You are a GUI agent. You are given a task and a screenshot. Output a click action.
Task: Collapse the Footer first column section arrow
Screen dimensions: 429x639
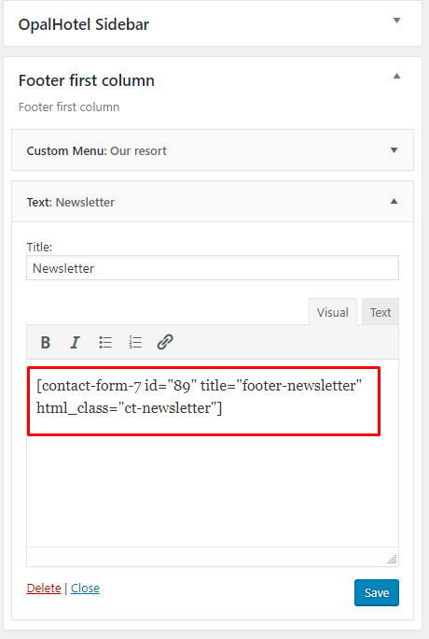tap(397, 76)
